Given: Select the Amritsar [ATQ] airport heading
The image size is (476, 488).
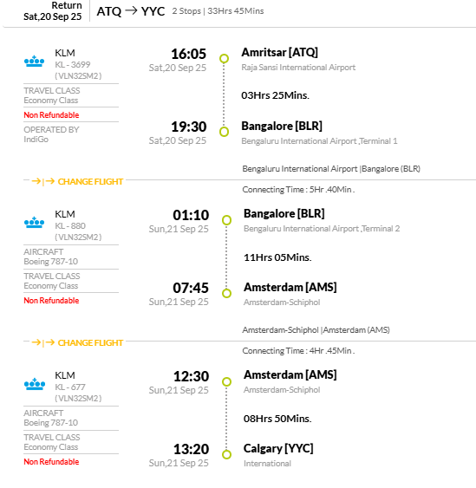Looking at the screenshot, I should click(279, 53).
